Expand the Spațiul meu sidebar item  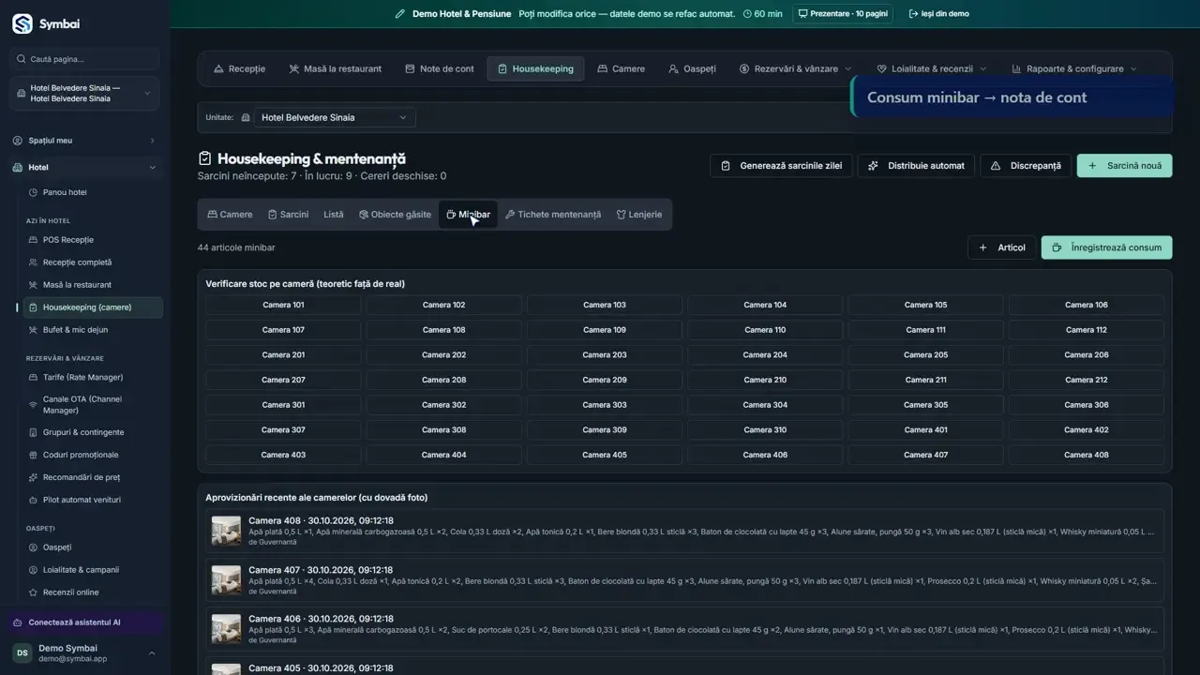click(x=84, y=141)
